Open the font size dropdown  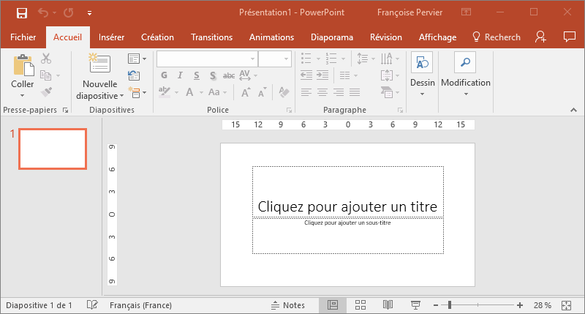288,59
